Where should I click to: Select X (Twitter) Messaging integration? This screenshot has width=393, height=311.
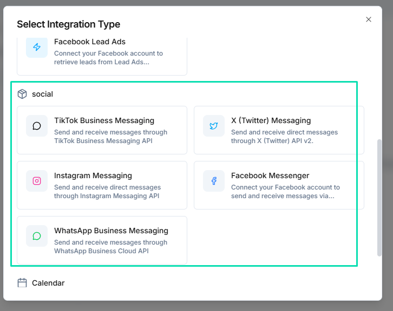tap(279, 130)
